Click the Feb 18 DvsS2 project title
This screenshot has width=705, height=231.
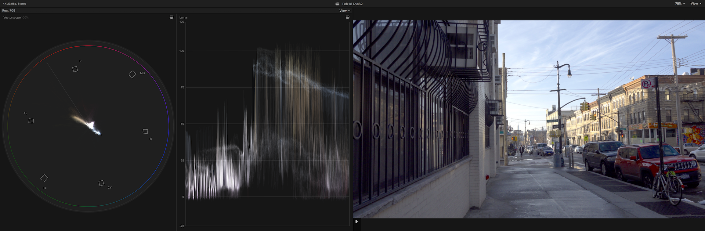click(352, 4)
